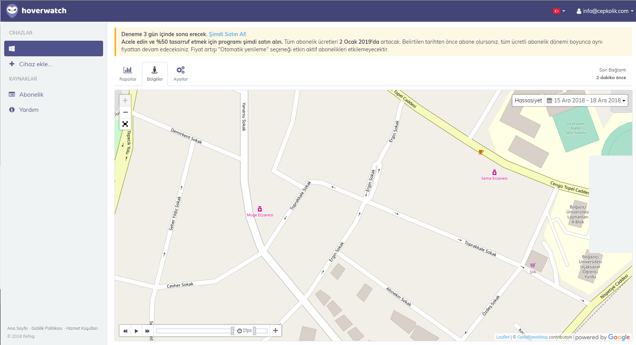Image resolution: width=636 pixels, height=345 pixels.
Task: Switch to the Ayarlar tab
Action: click(181, 74)
